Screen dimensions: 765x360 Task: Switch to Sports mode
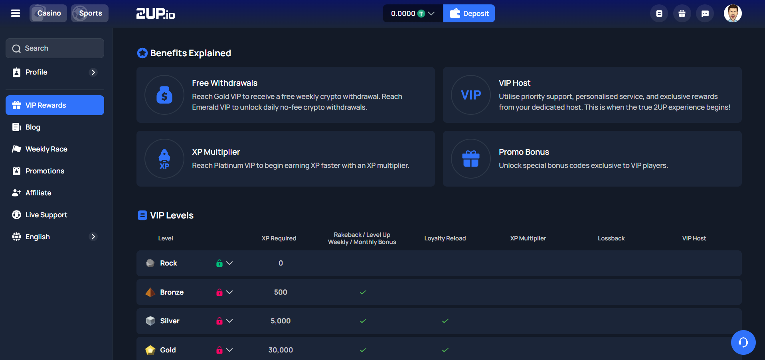90,14
